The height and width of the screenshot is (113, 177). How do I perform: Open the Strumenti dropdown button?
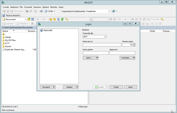point(47,87)
